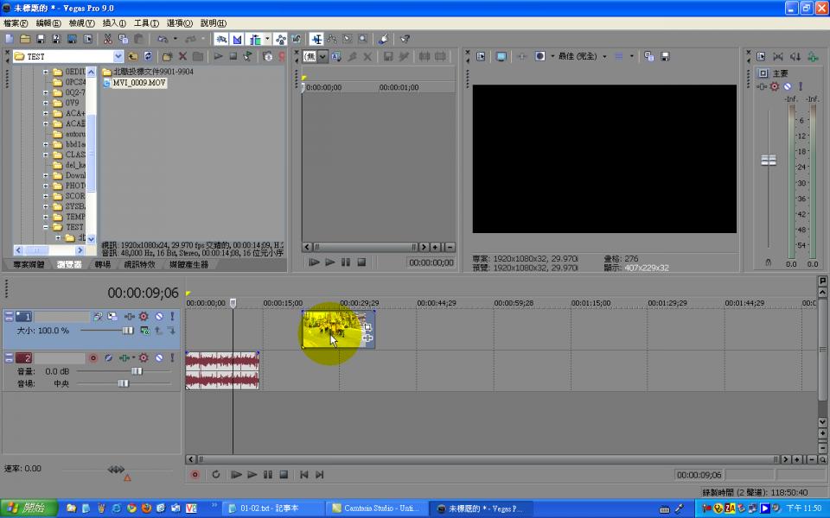
Task: Open track FX on video track 1
Action: pyautogui.click(x=144, y=317)
